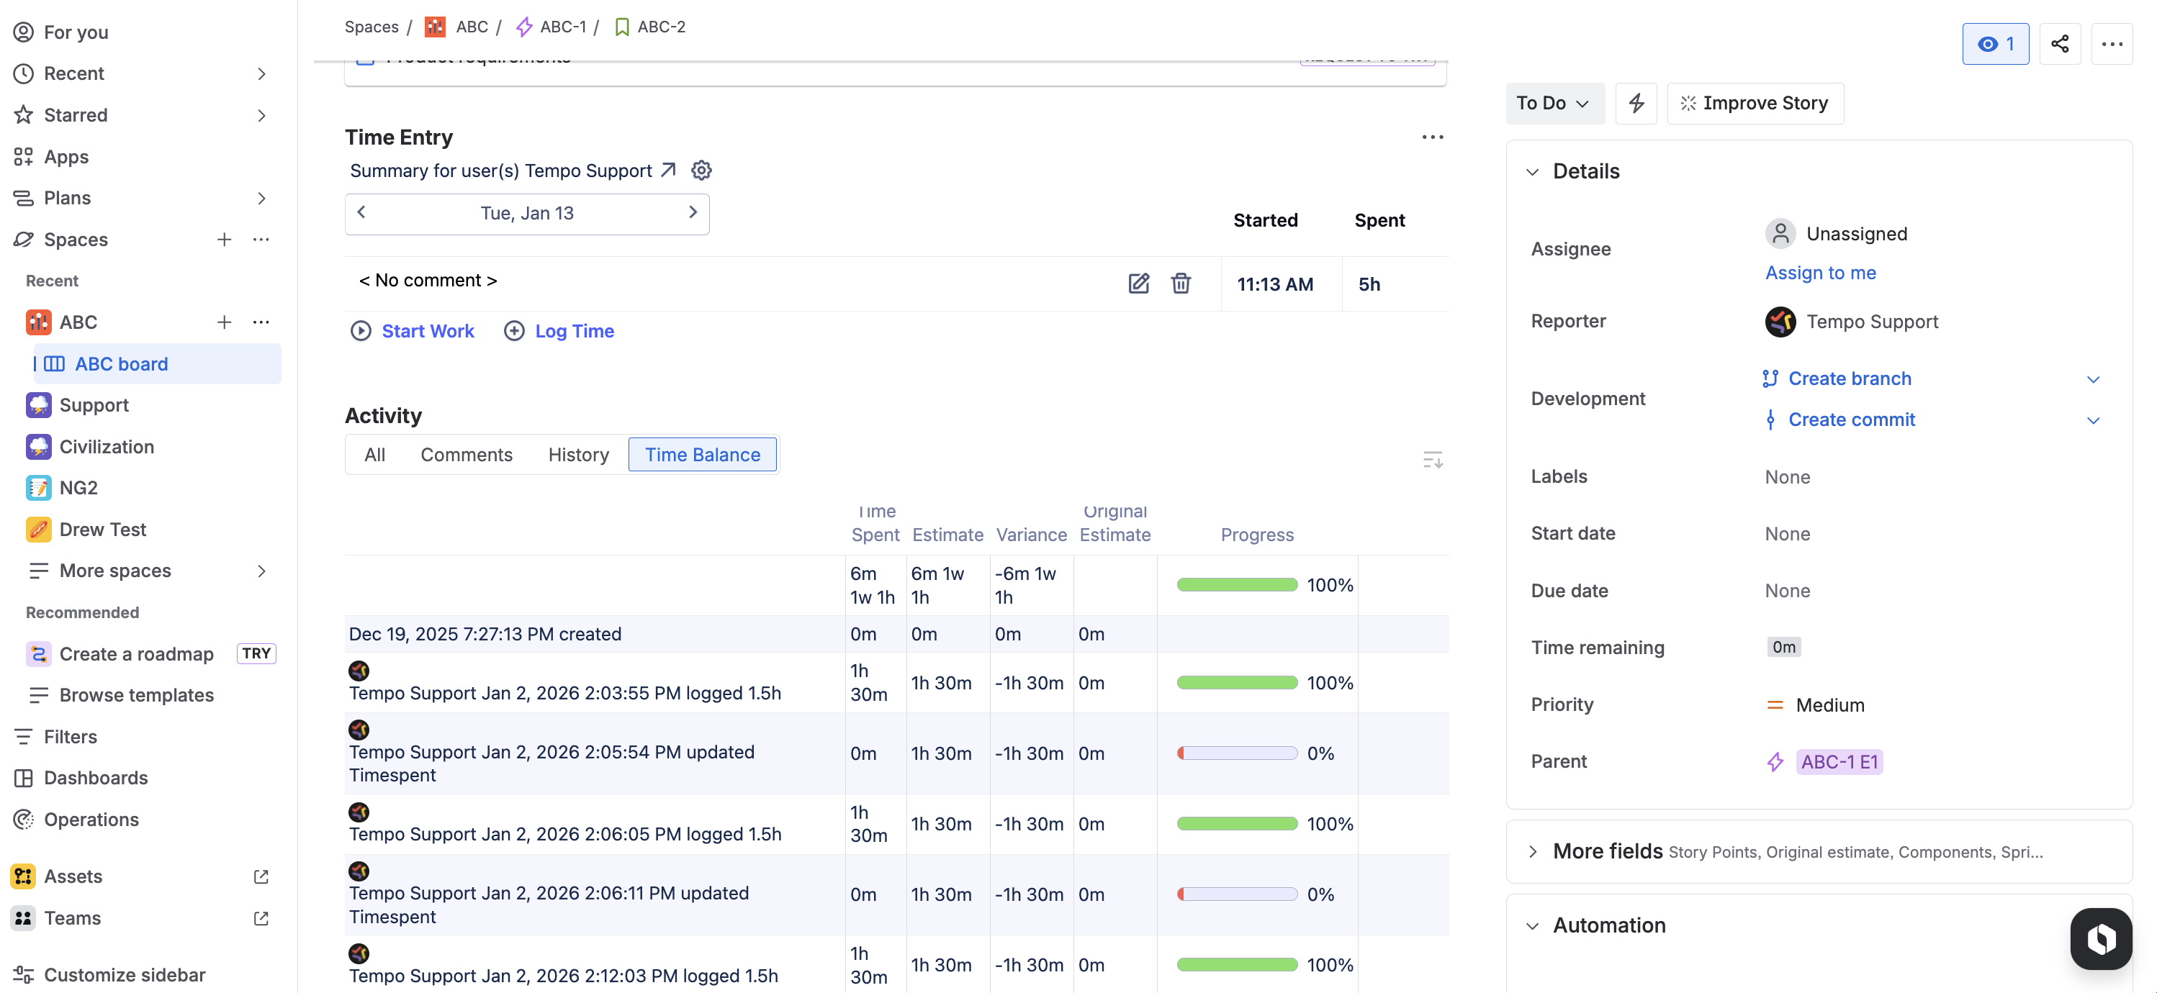The height and width of the screenshot is (993, 2157).
Task: Click the Start Work link
Action: (427, 331)
